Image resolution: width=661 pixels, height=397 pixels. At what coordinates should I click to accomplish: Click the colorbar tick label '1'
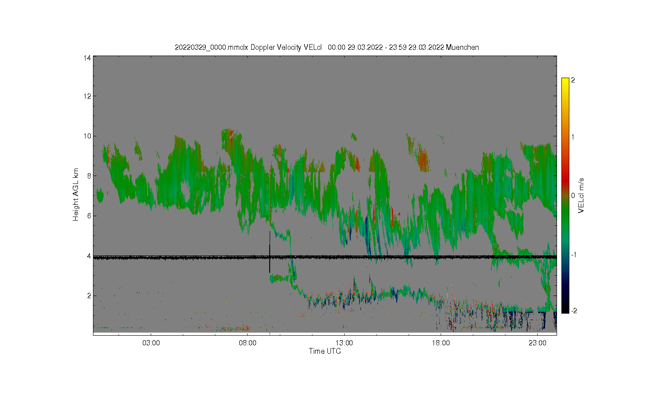[x=573, y=137]
